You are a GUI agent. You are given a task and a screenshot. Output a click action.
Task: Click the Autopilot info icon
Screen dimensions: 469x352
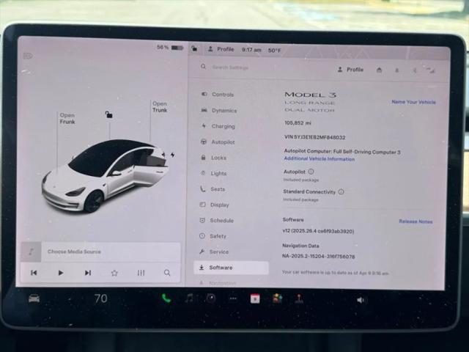[311, 172]
